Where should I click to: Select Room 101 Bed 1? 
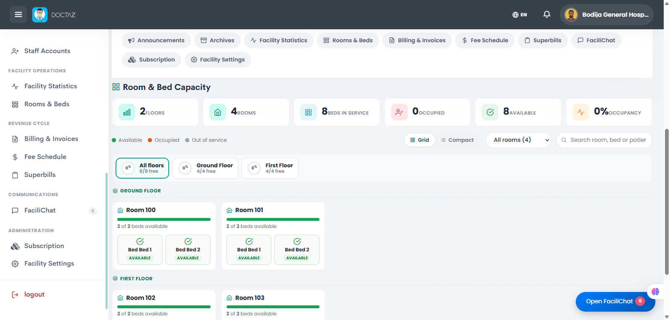pyautogui.click(x=249, y=250)
